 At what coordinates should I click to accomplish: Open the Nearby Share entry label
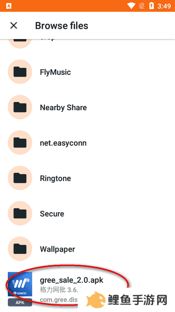coord(63,107)
